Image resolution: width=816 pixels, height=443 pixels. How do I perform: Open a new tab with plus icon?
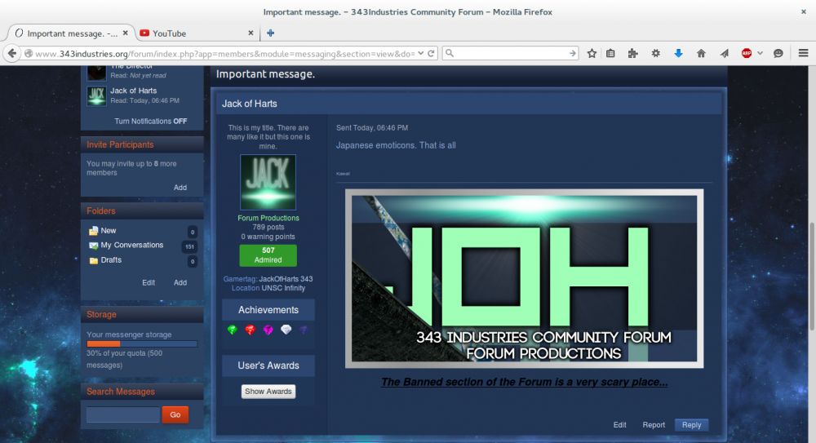270,33
